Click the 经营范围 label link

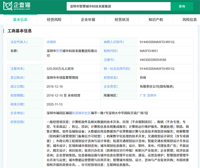pyautogui.click(x=17, y=122)
